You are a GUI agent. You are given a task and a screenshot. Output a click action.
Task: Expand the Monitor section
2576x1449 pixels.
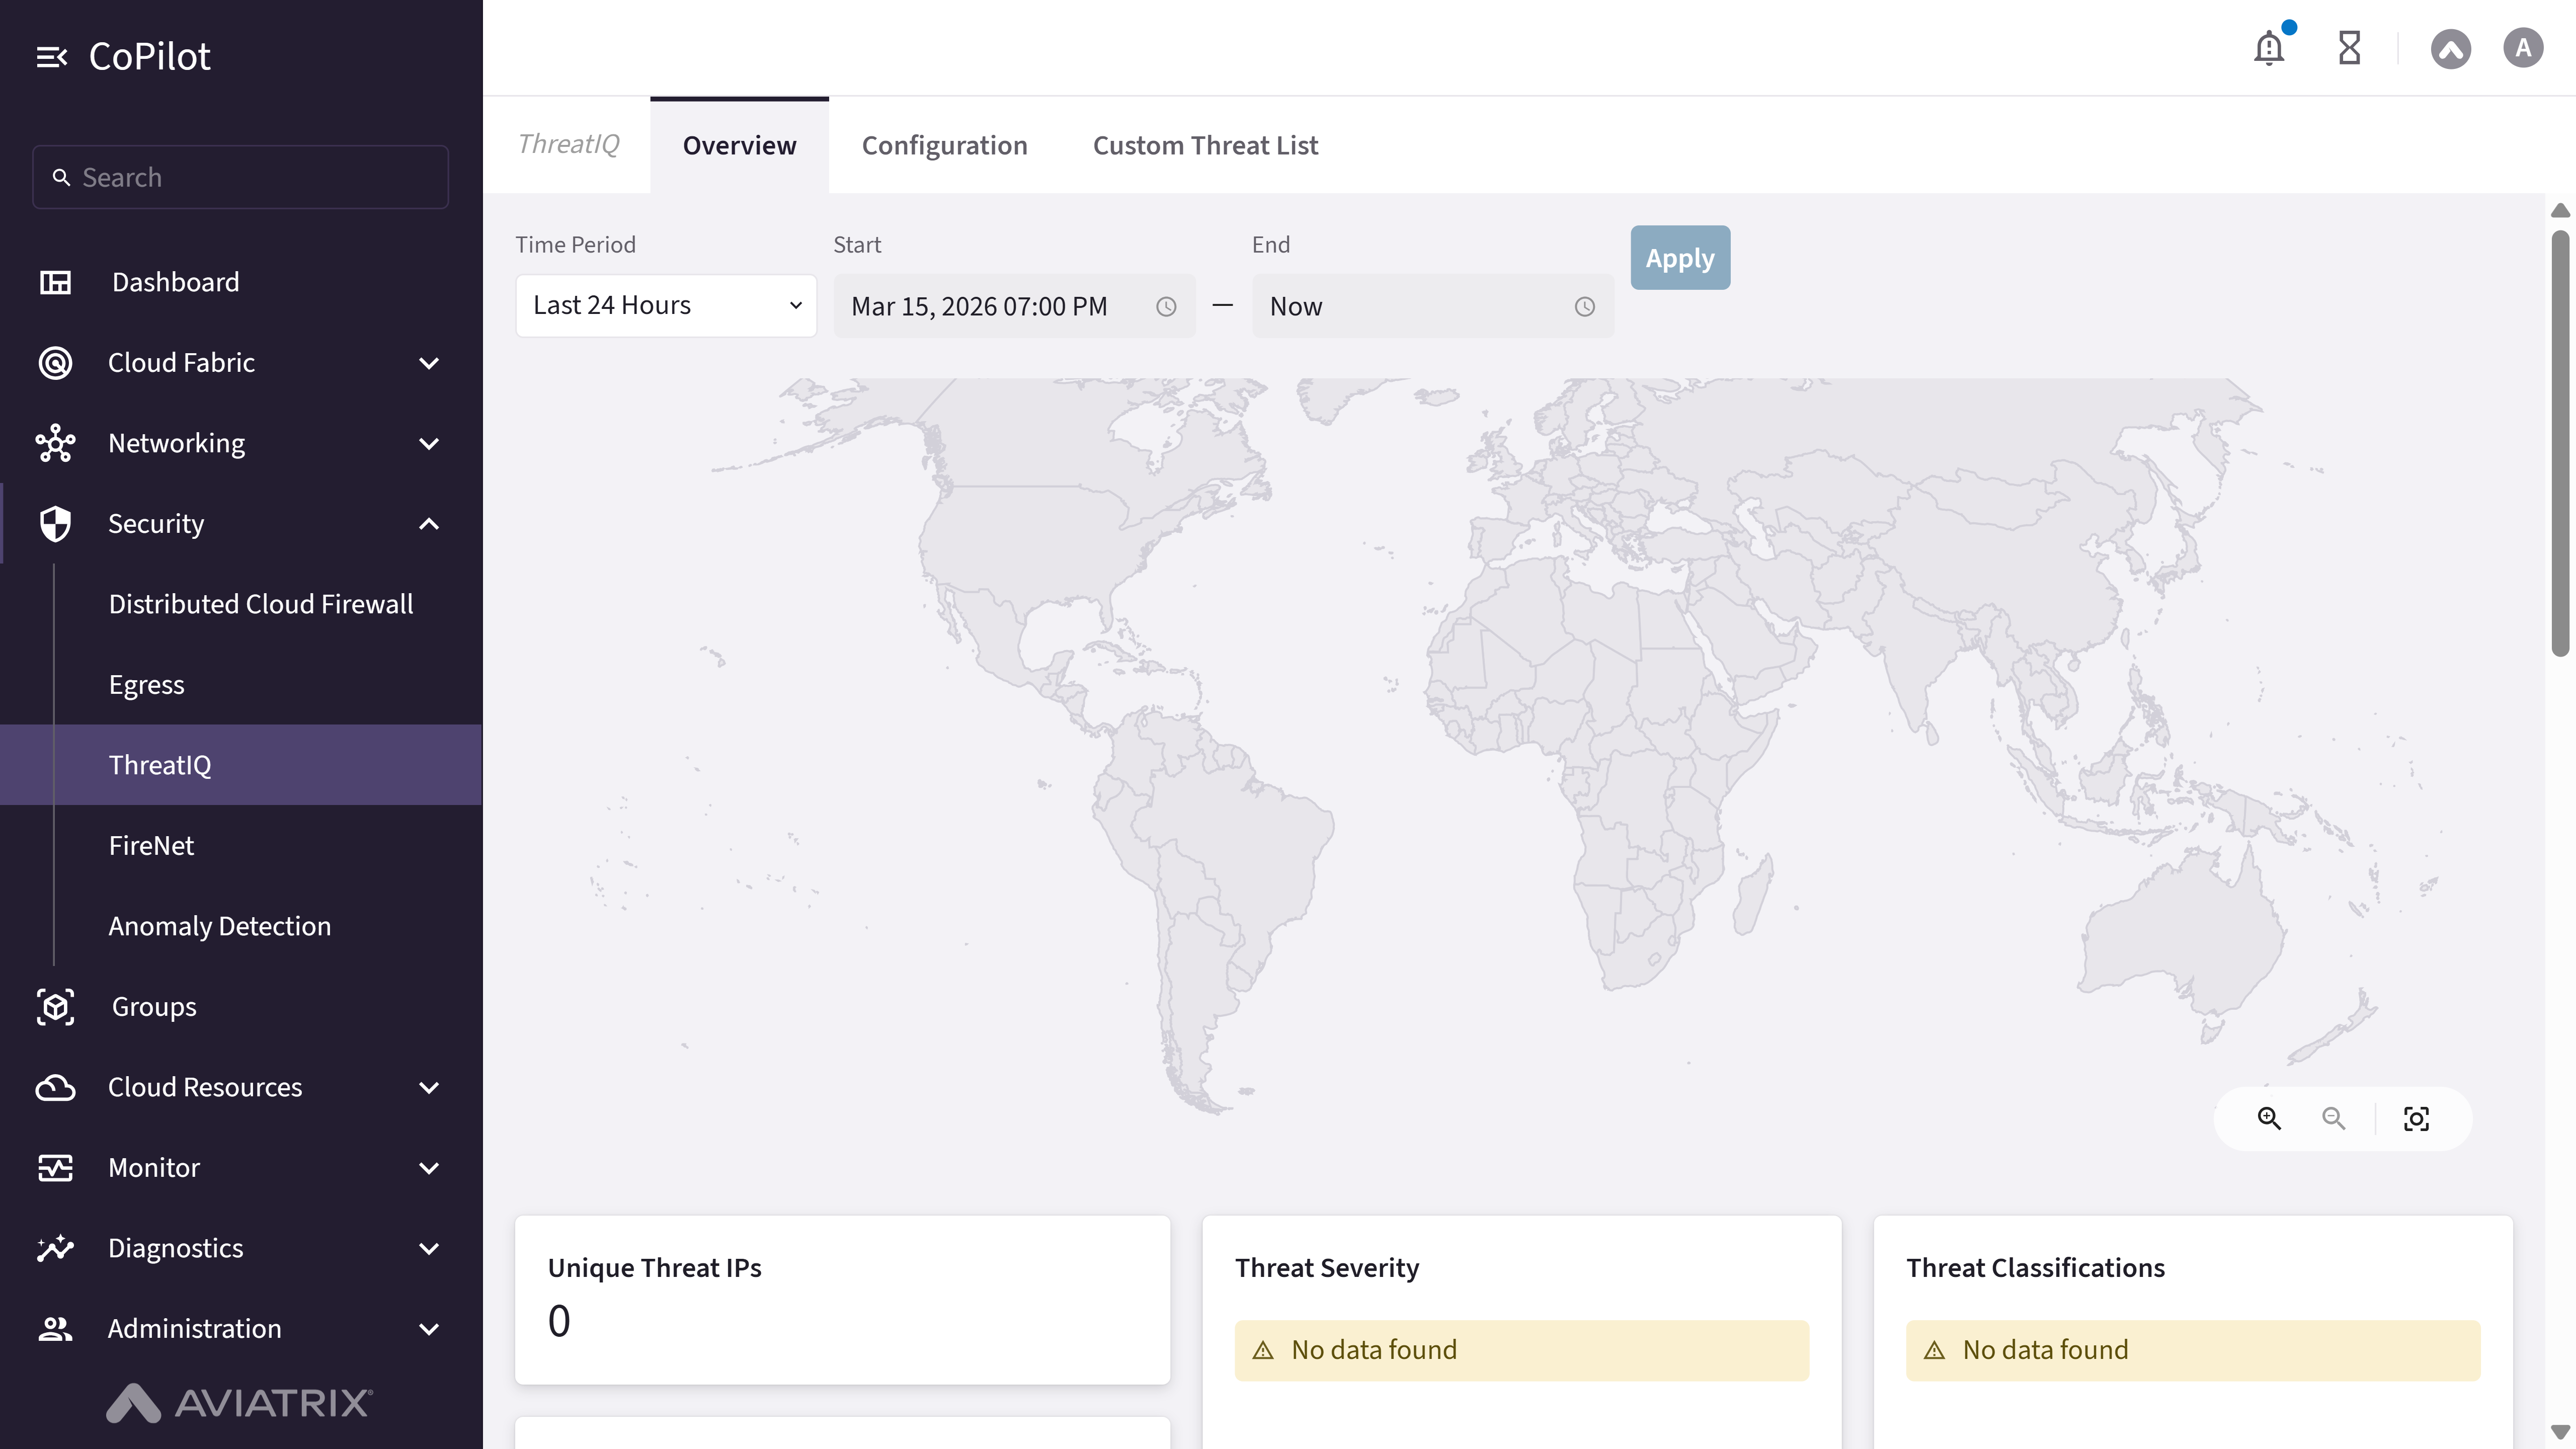(x=429, y=1168)
